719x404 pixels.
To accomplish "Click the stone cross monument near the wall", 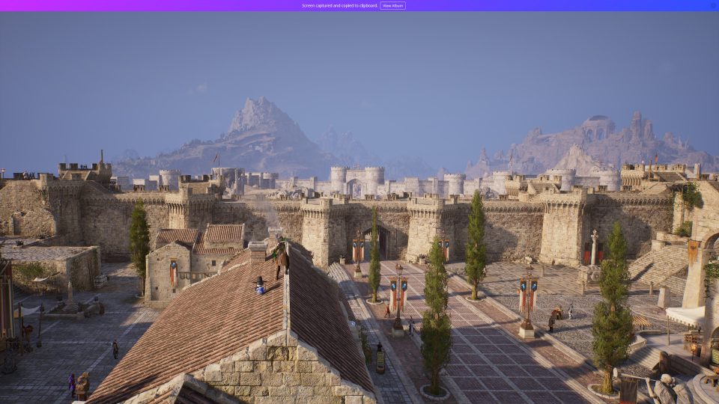I will tap(594, 247).
